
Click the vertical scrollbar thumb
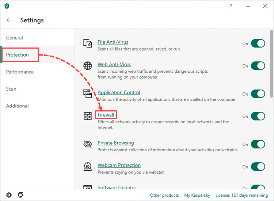[271, 64]
